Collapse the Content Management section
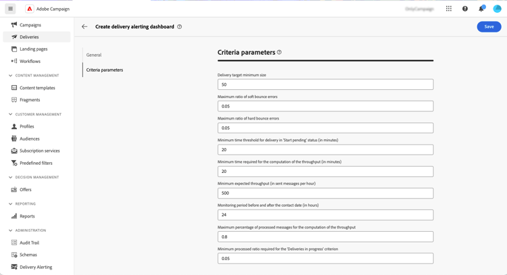The height and width of the screenshot is (275, 507). pyautogui.click(x=10, y=76)
